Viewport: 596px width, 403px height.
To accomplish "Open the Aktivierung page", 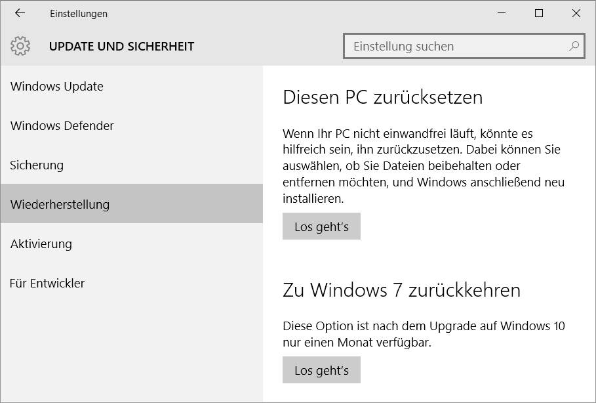I will tap(41, 244).
